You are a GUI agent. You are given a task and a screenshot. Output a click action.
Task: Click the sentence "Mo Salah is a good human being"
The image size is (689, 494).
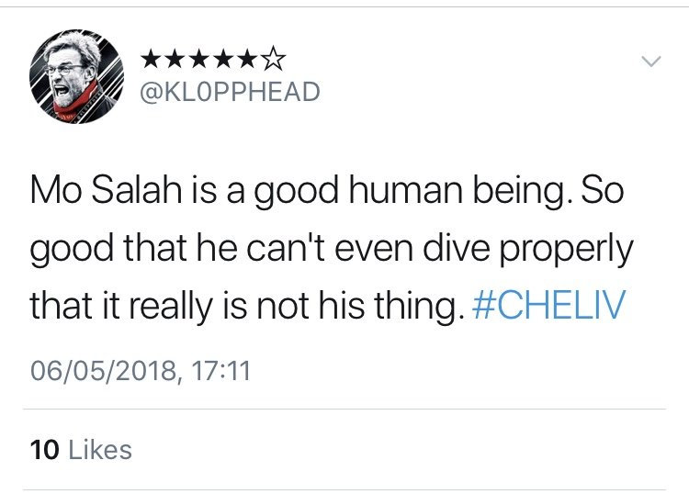pos(297,192)
